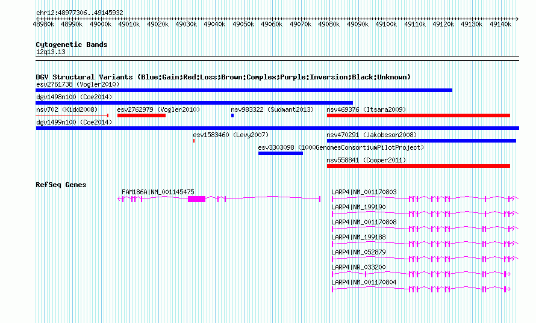
Task: Open the LARP4|NM_001170808 gene label
Action: coord(364,222)
